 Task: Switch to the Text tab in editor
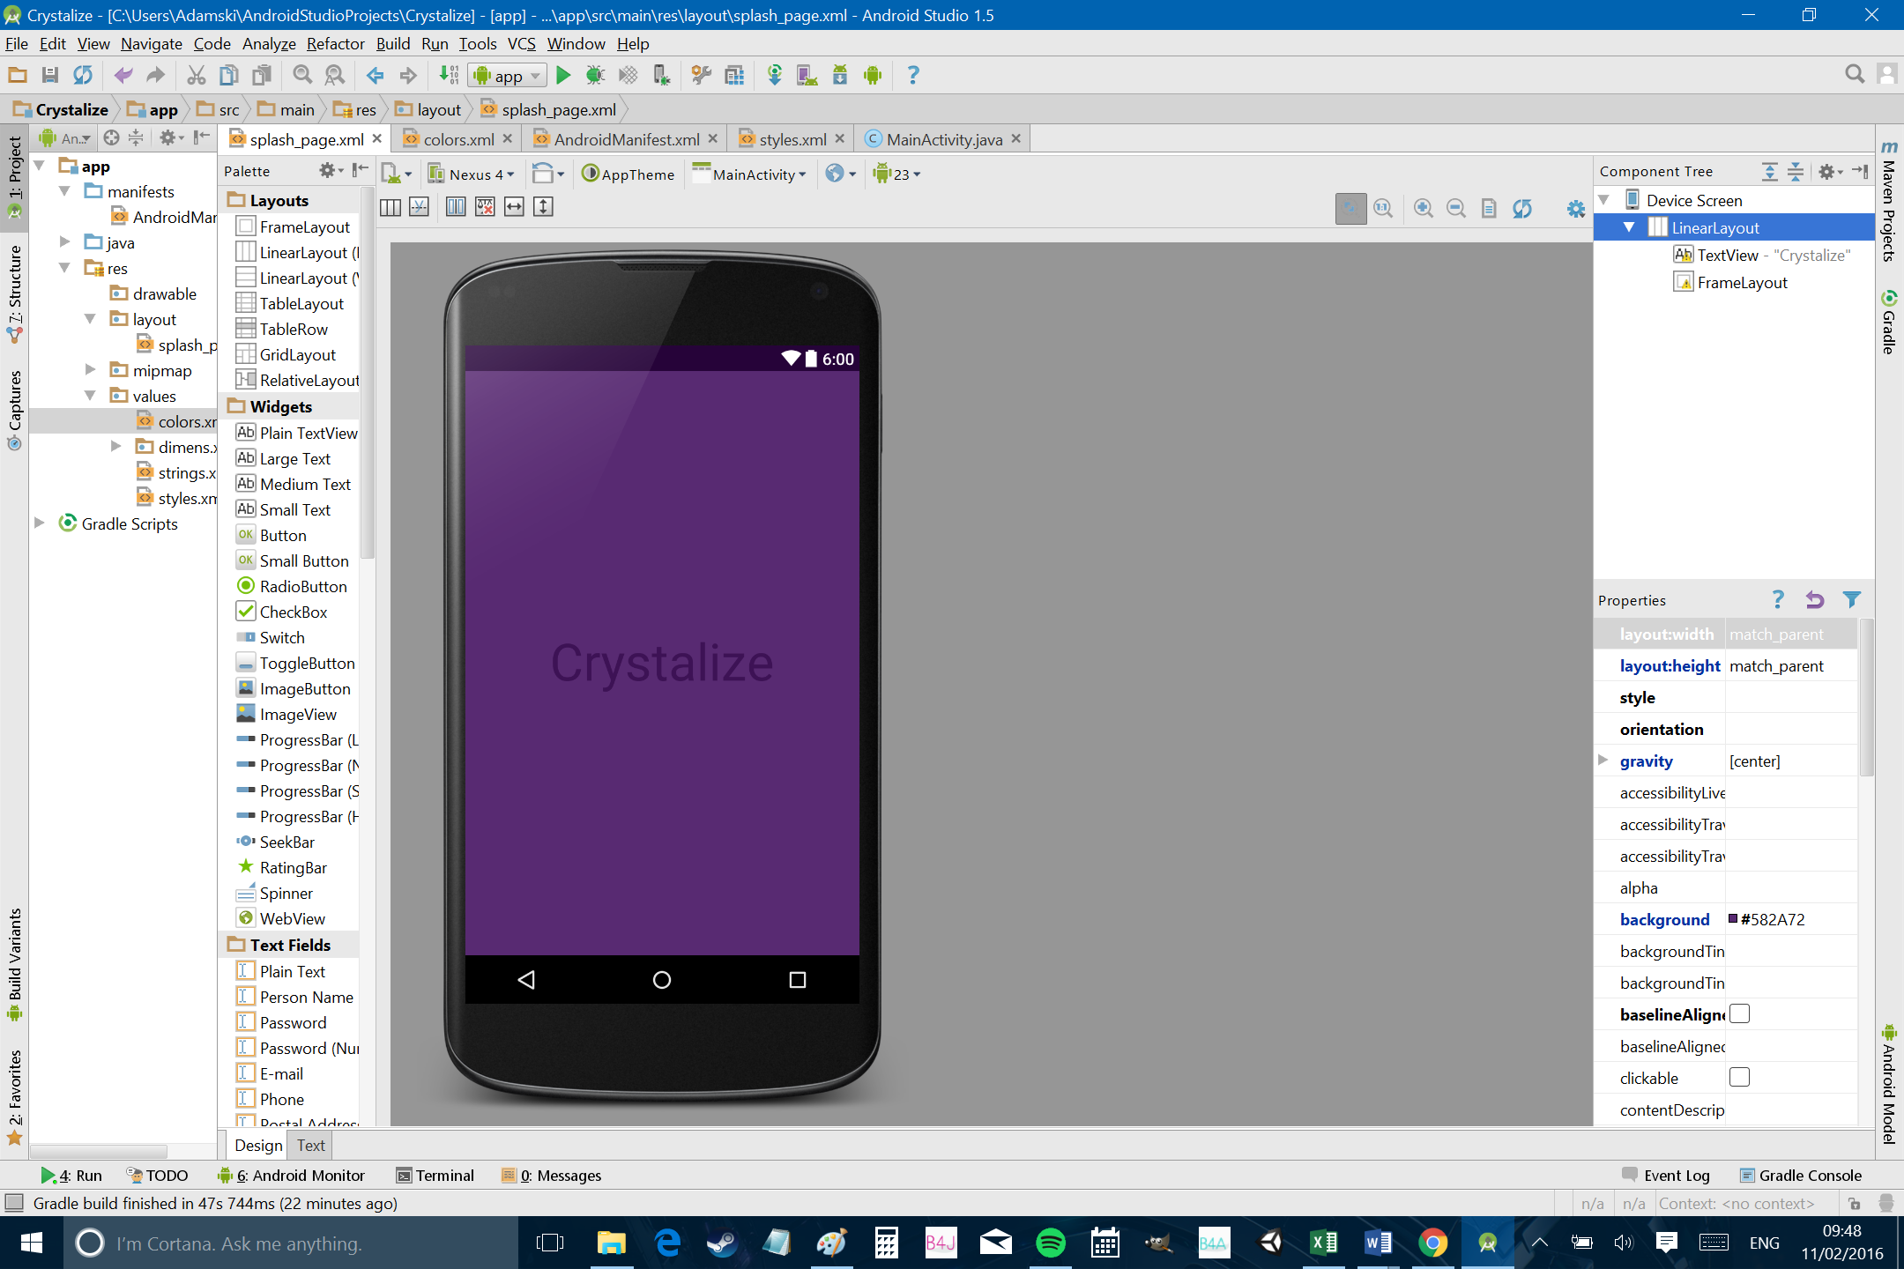click(309, 1146)
